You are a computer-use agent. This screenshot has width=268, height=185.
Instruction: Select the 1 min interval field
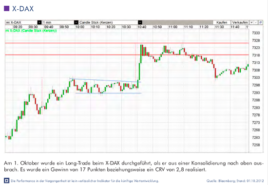pyautogui.click(x=58, y=22)
